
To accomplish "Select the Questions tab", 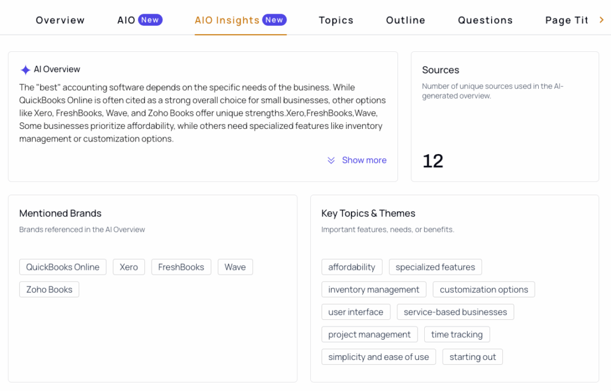I will [x=485, y=20].
